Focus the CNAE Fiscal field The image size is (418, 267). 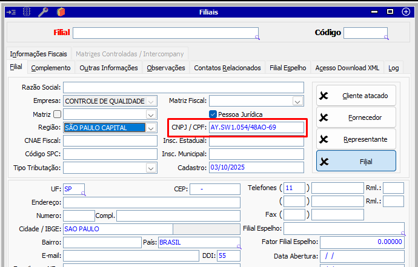[110, 140]
